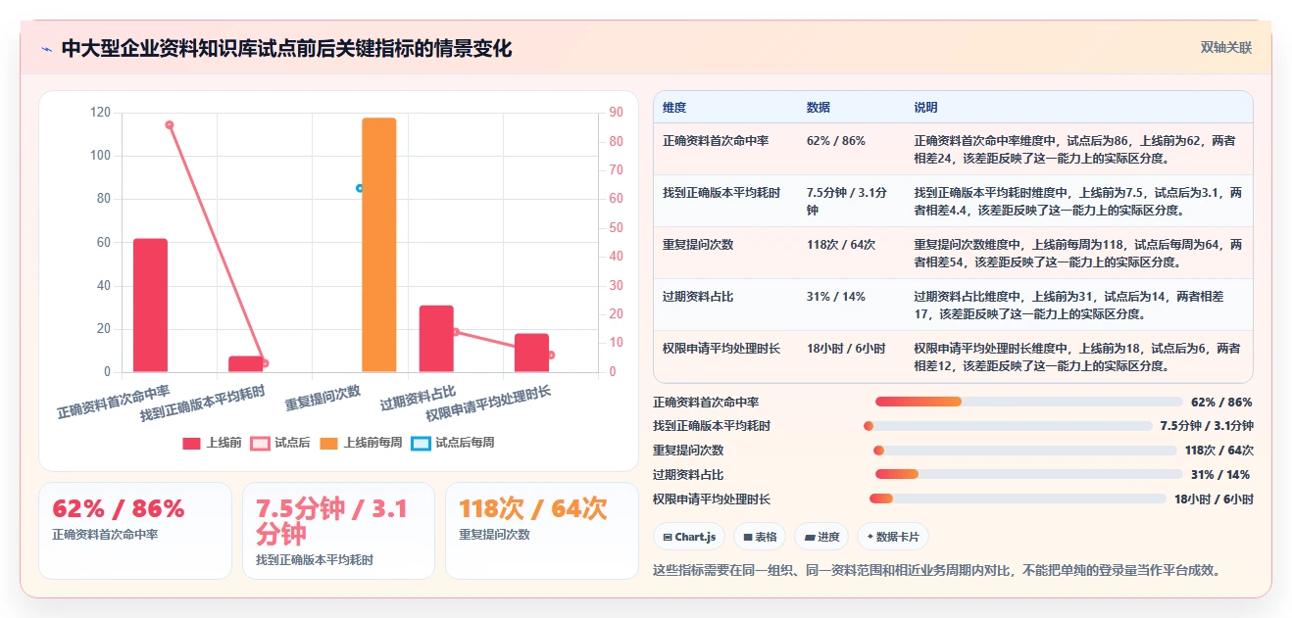Click 正确资料首次命中率 in the table's first column

coord(716,141)
